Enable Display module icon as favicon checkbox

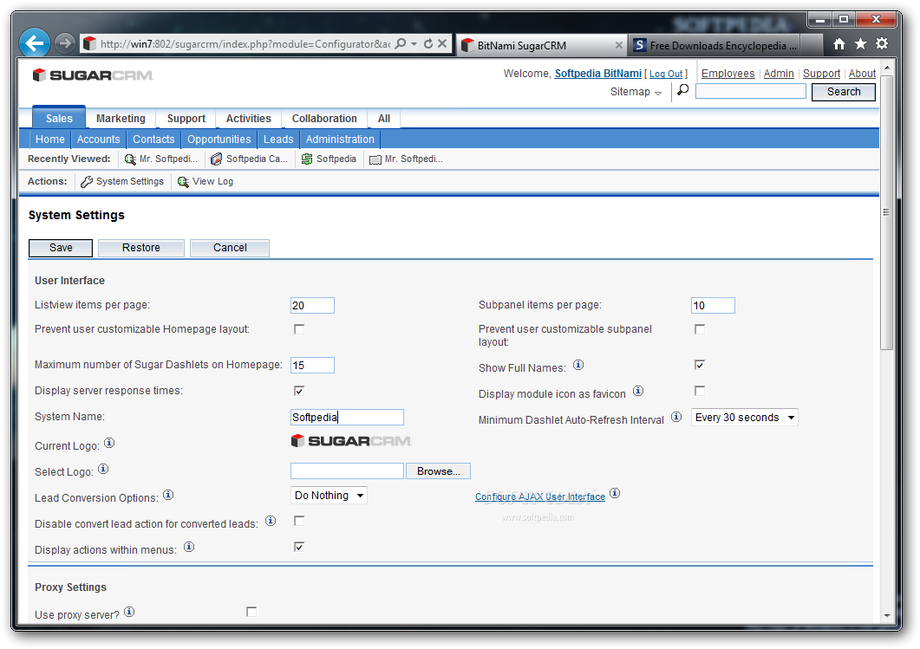(x=700, y=391)
